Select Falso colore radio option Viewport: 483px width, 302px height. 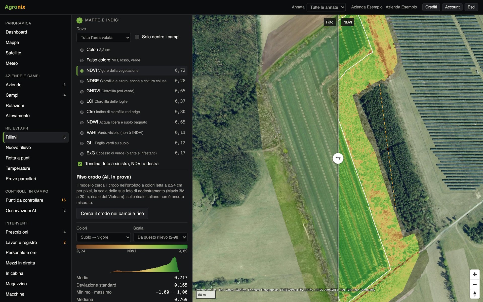point(82,60)
